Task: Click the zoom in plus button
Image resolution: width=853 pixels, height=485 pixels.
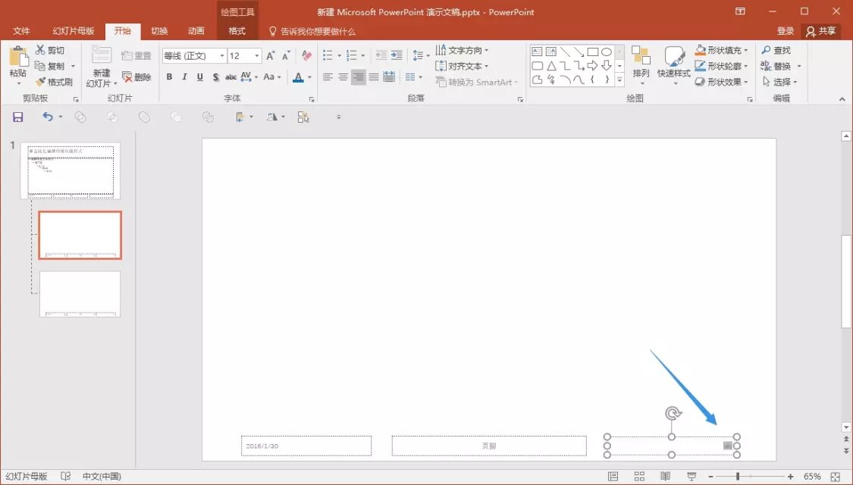Action: click(x=790, y=477)
